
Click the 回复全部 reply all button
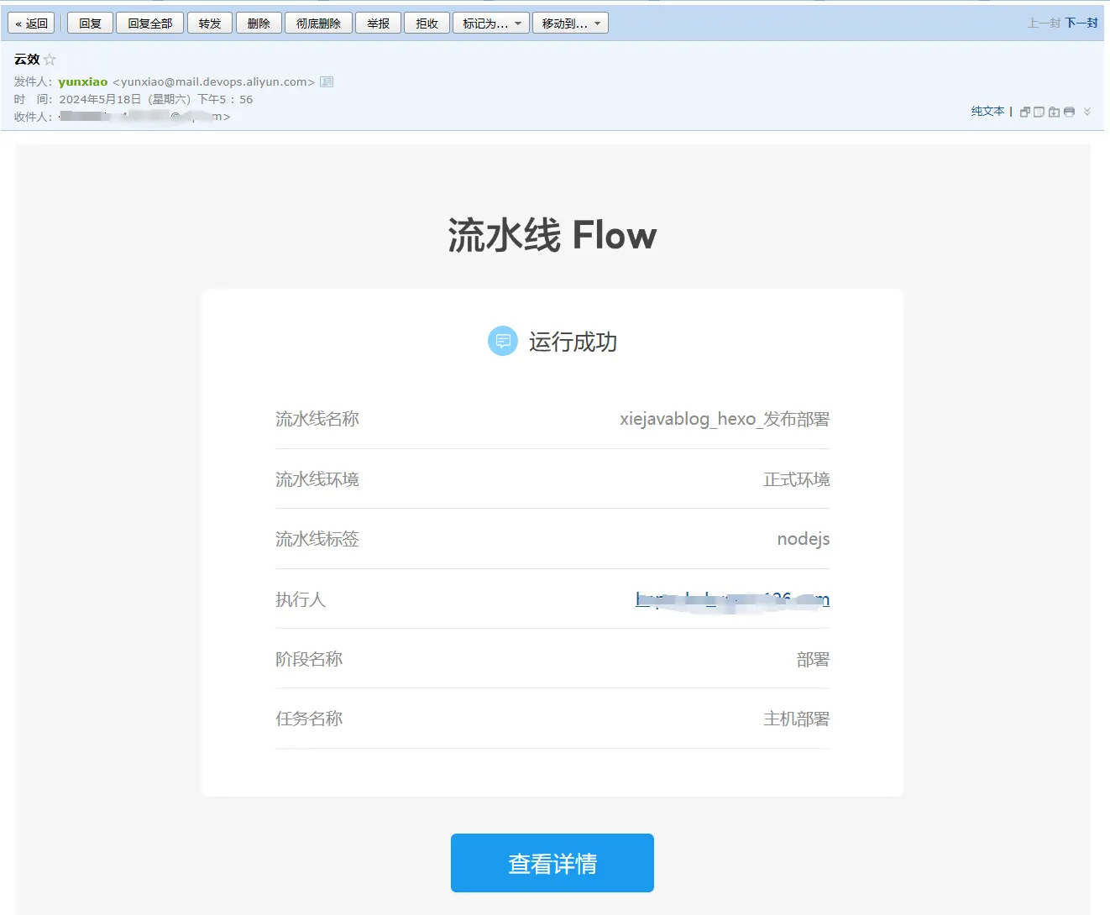click(x=149, y=23)
